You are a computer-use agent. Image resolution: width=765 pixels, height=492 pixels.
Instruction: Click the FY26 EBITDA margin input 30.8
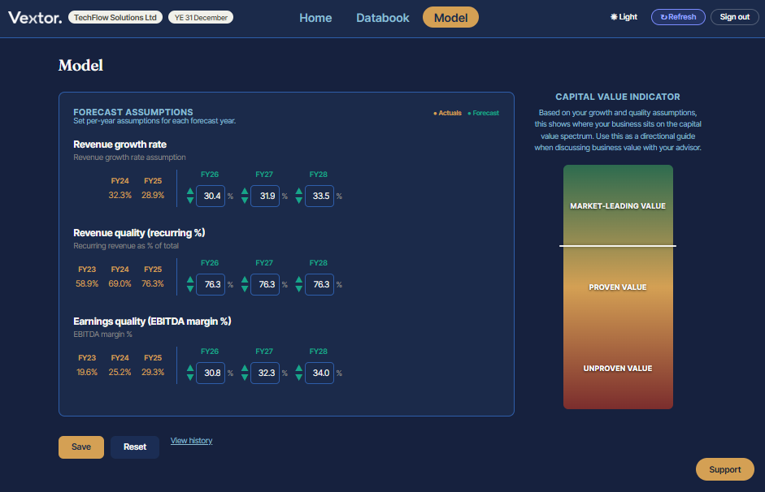coord(211,373)
